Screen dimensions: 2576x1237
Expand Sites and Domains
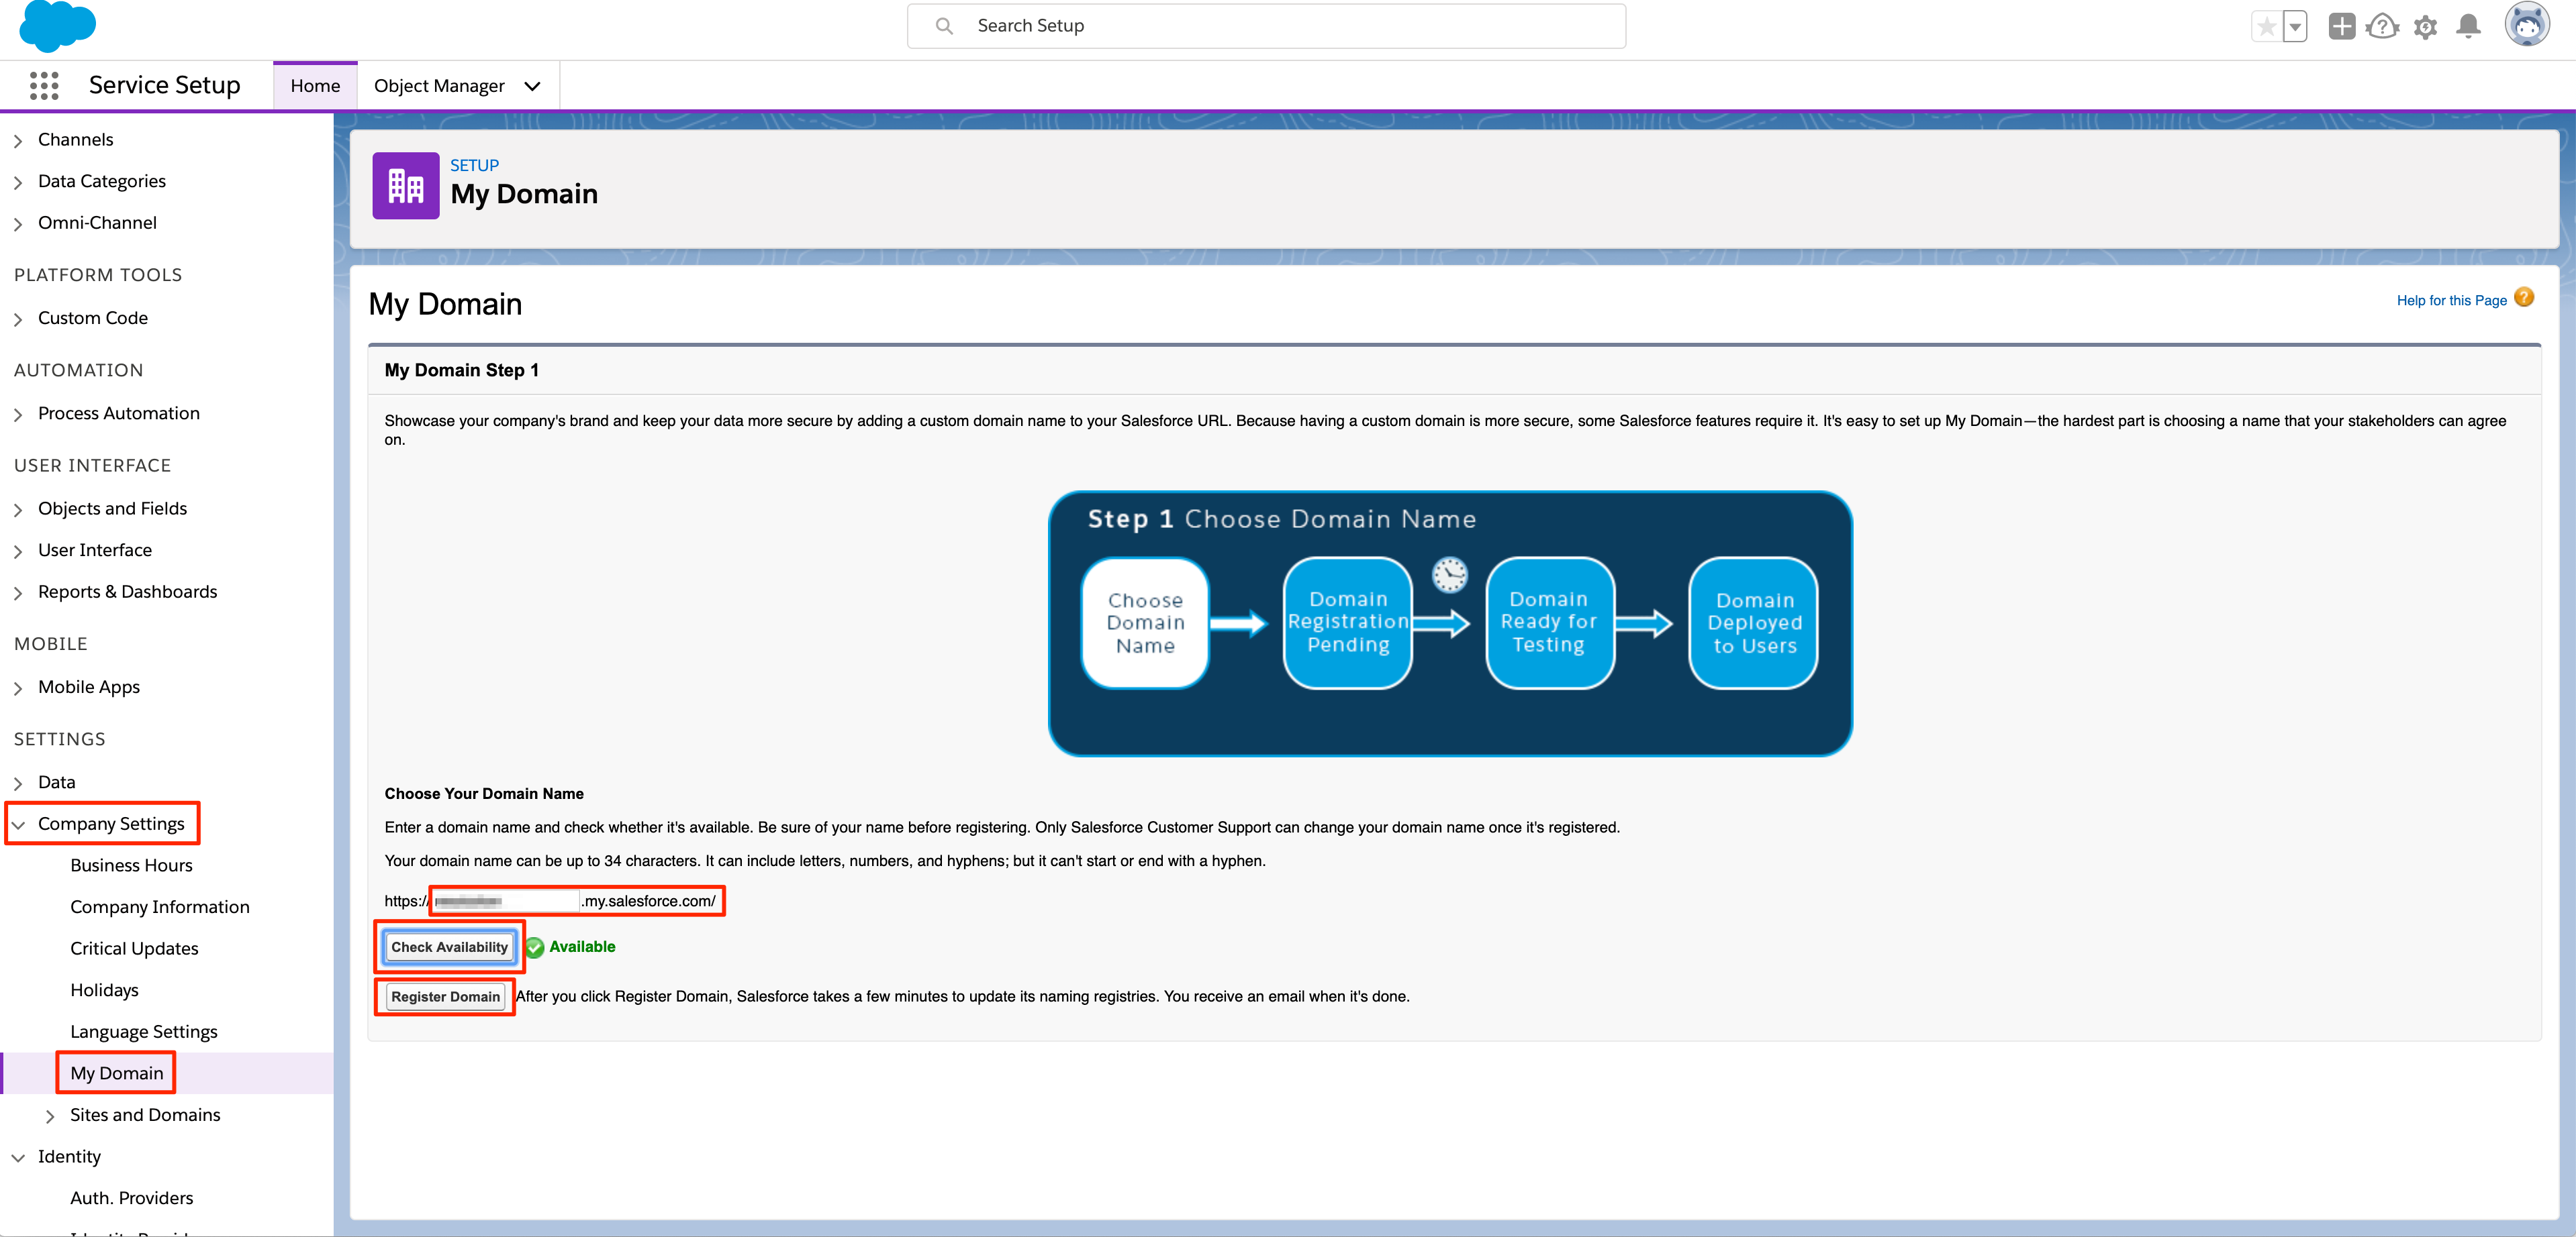(x=50, y=1116)
